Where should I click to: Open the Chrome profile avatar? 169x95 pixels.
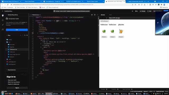coord(164,5)
